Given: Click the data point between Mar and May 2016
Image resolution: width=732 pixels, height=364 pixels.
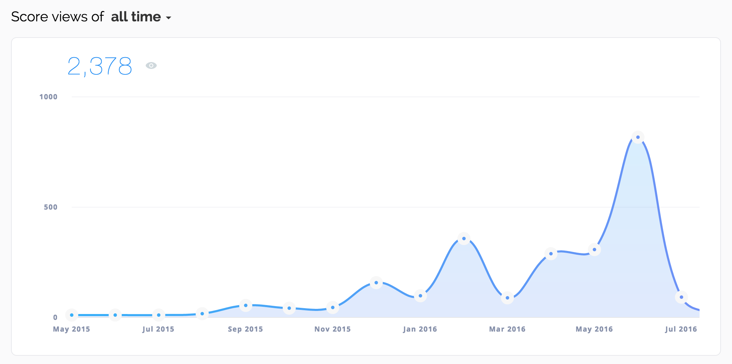Looking at the screenshot, I should (x=551, y=254).
